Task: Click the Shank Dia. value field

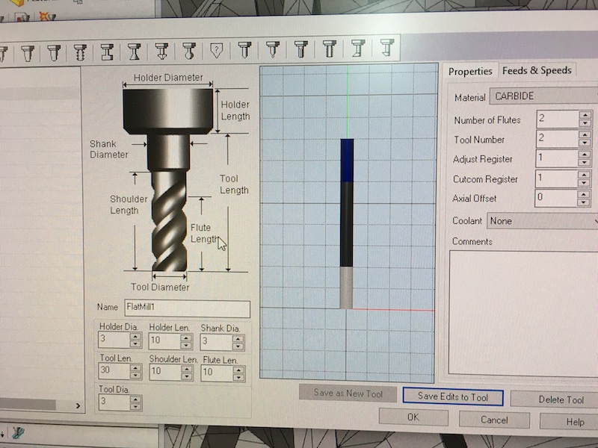Action: pyautogui.click(x=216, y=342)
